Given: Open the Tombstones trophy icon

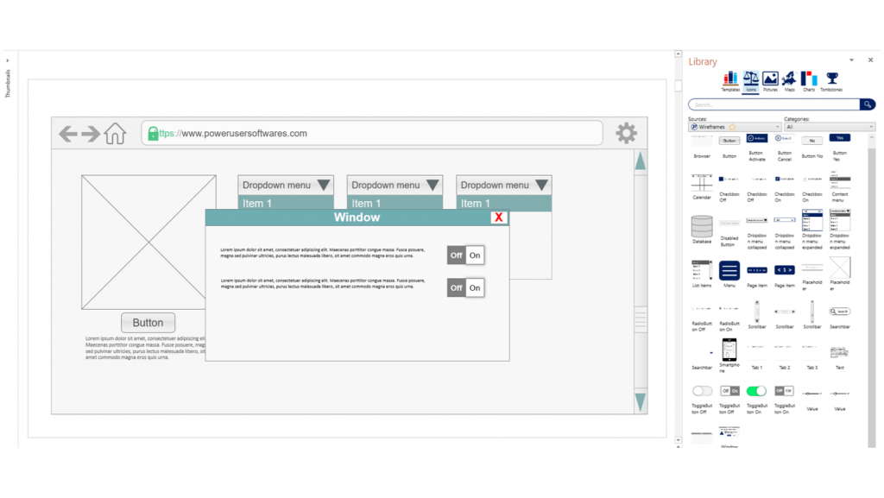Looking at the screenshot, I should [831, 81].
